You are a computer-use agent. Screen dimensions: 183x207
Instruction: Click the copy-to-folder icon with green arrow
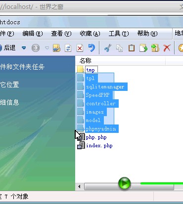point(155,48)
